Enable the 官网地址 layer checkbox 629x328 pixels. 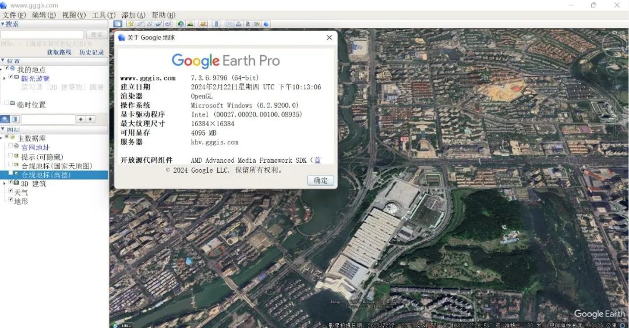11,146
